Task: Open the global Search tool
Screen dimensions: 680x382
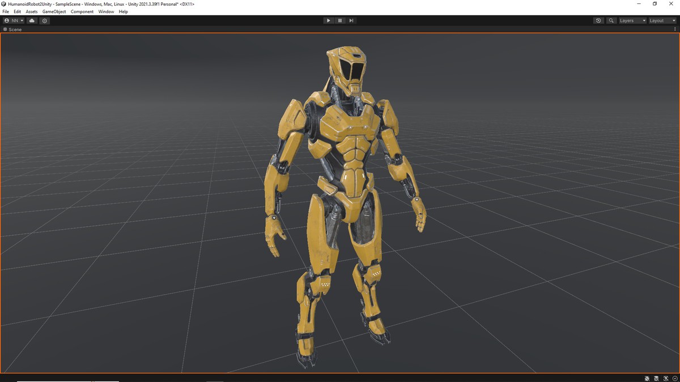Action: click(611, 20)
